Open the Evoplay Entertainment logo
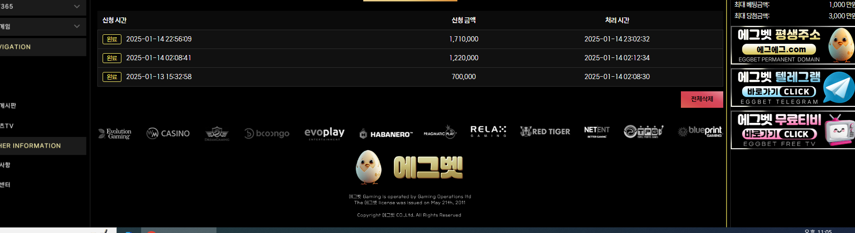 [324, 134]
